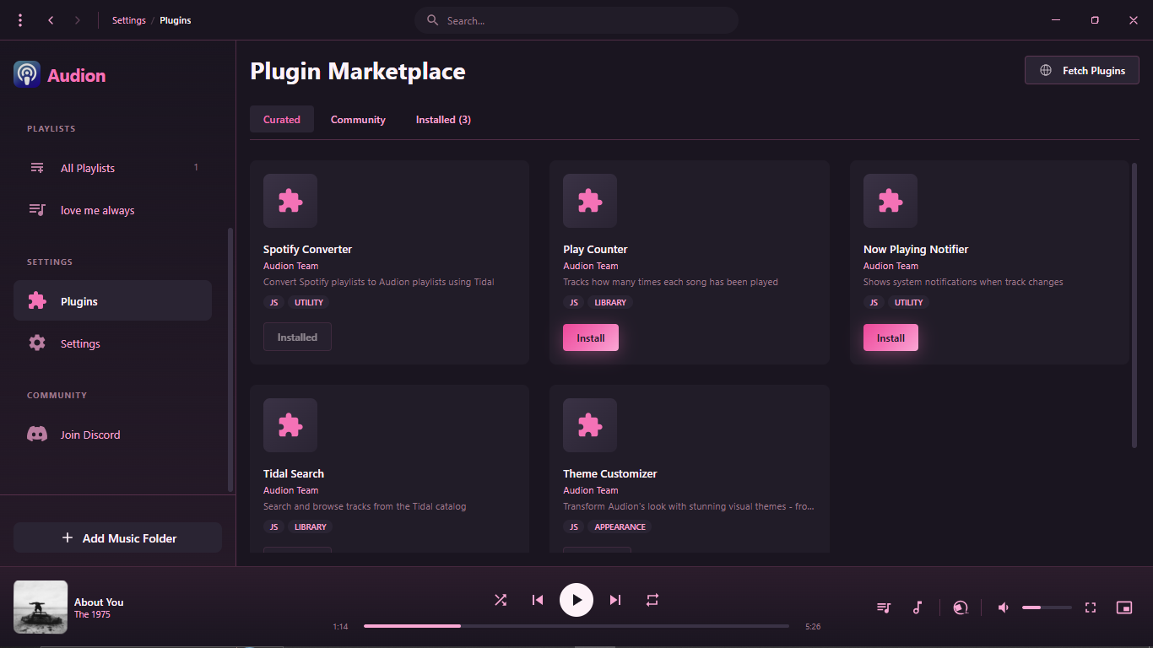Screen dimensions: 1153x648
Task: Click the LIBRARY tag on Play Counter
Action: pyautogui.click(x=610, y=302)
